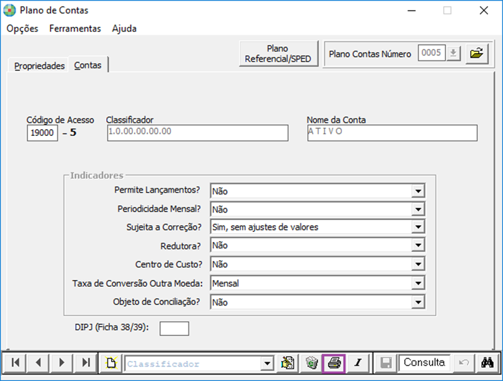This screenshot has height=381, width=503.
Task: Click the Nome da Conta label
Action: click(x=336, y=120)
